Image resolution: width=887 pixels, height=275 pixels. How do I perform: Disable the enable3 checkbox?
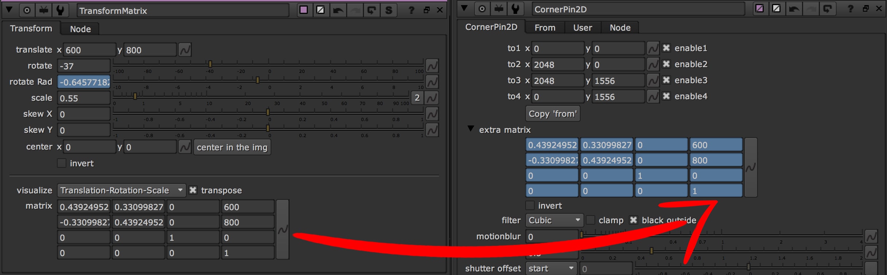point(666,80)
